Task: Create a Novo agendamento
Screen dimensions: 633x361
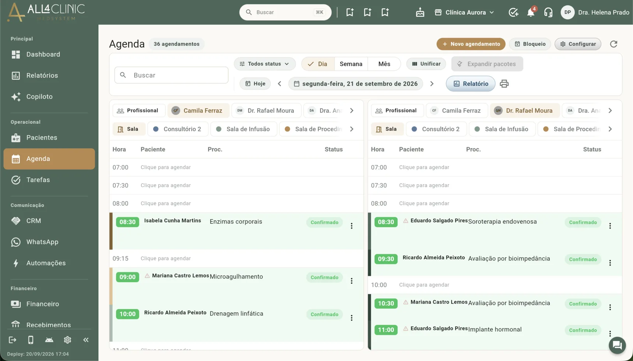Action: pyautogui.click(x=471, y=44)
